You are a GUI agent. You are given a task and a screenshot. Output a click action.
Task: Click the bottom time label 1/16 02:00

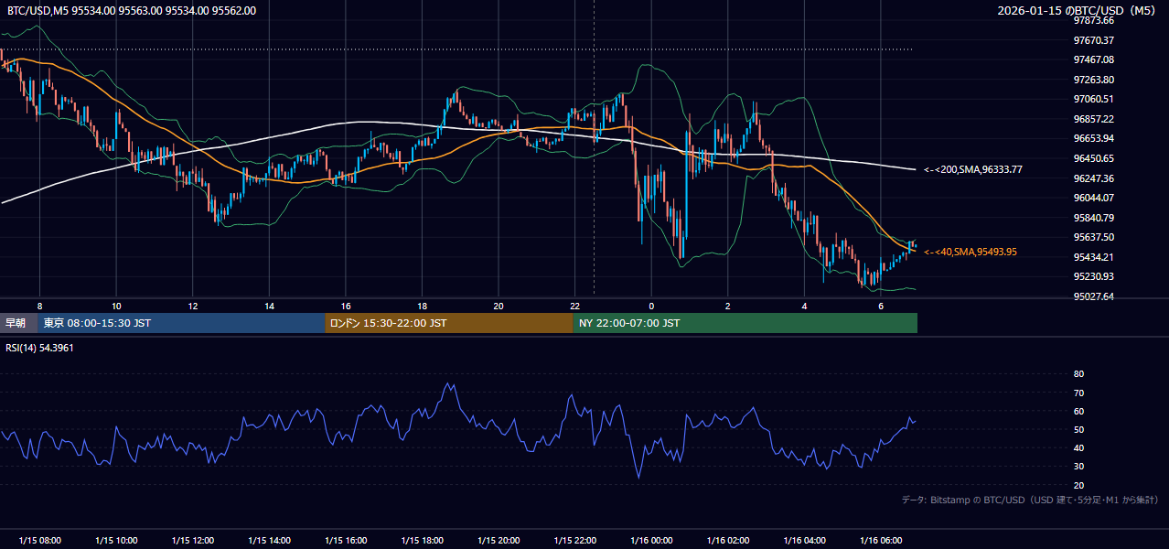pos(728,541)
